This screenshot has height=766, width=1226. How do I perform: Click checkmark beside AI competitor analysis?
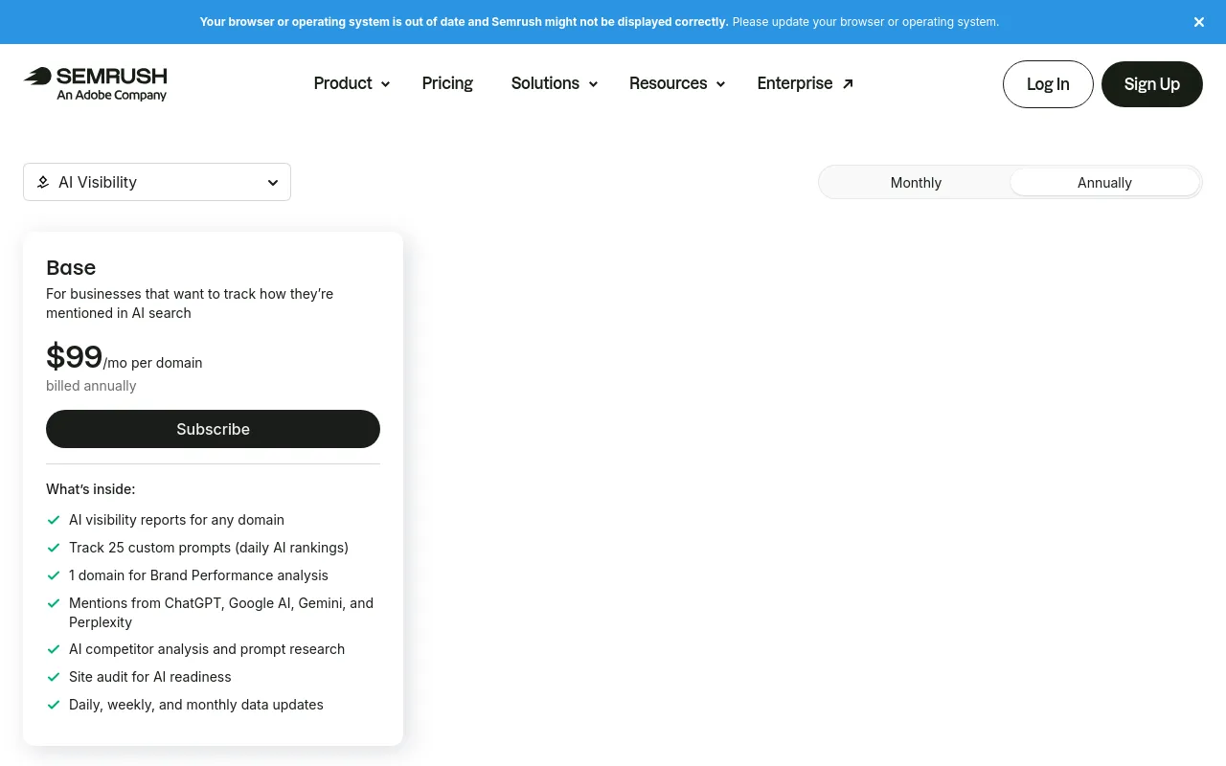coord(54,649)
